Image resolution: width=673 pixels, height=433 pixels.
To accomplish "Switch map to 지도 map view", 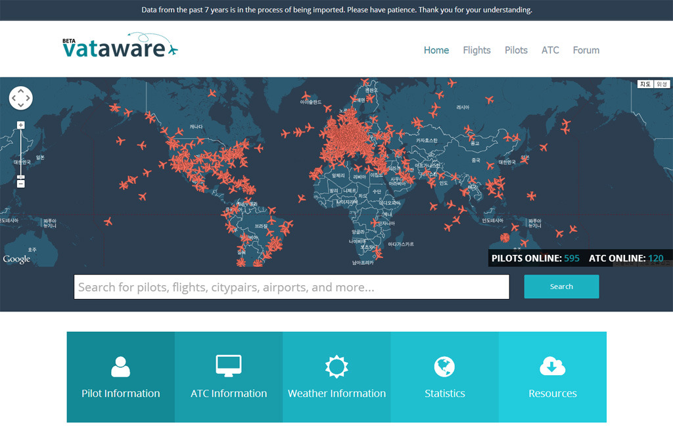I will pyautogui.click(x=645, y=84).
